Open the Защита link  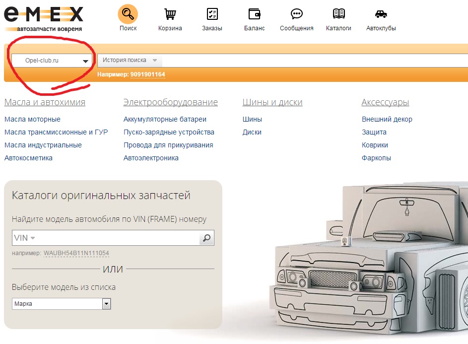pyautogui.click(x=374, y=132)
